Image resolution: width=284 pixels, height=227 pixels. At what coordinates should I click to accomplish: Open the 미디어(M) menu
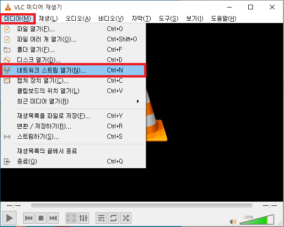(x=17, y=19)
